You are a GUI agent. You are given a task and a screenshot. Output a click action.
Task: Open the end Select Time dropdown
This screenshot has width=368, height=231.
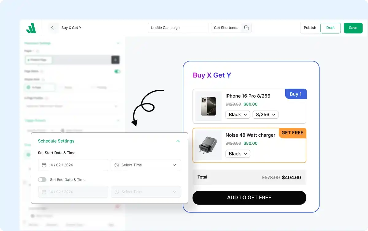[146, 192]
